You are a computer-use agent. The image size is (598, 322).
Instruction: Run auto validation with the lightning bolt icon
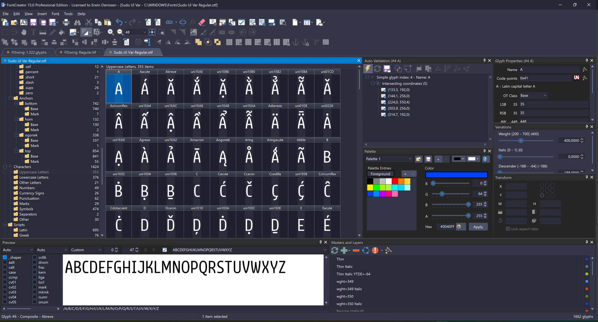[368, 69]
